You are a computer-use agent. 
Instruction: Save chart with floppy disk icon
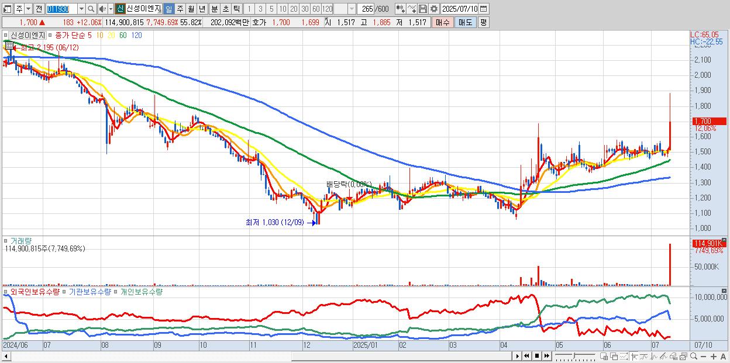click(423, 9)
